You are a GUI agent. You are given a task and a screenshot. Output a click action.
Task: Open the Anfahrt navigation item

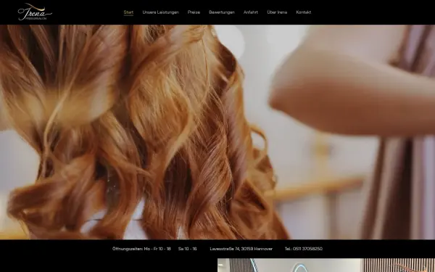(x=251, y=12)
